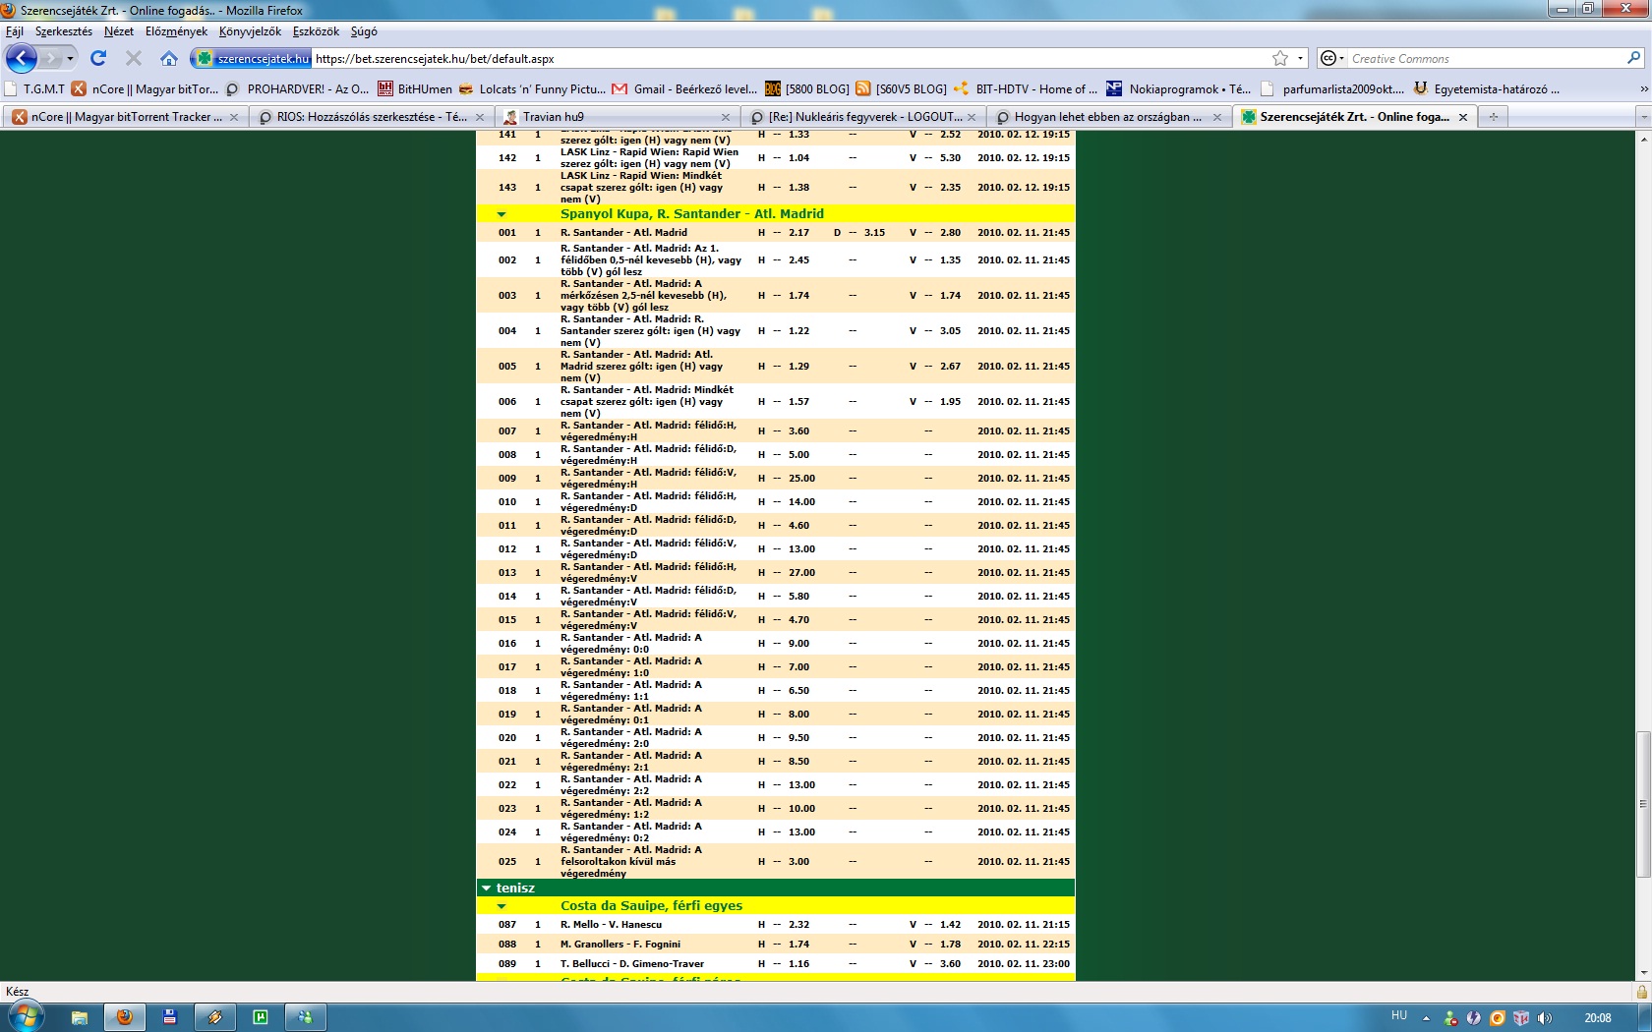Show hidden tray icons arrow

coord(1426,1018)
